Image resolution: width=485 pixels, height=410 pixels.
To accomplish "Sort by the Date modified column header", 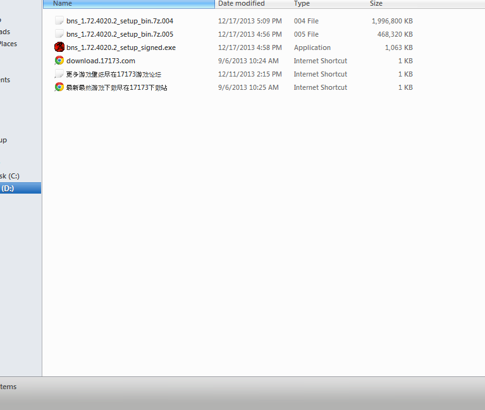I will click(242, 4).
